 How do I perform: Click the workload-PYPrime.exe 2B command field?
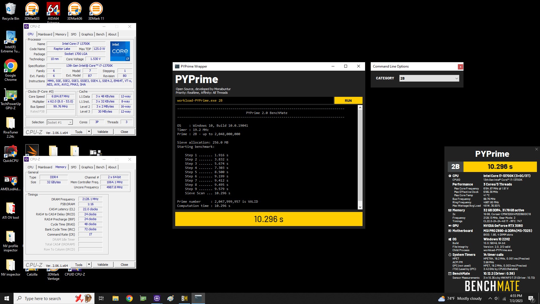[x=254, y=100]
